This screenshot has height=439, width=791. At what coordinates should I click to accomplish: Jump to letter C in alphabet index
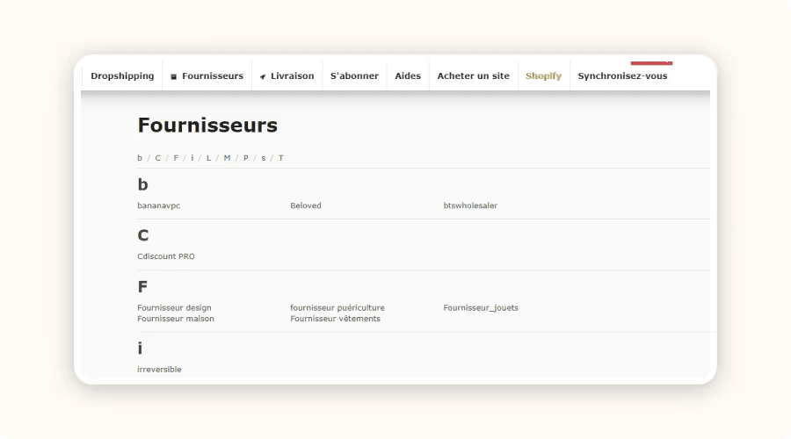click(x=158, y=158)
